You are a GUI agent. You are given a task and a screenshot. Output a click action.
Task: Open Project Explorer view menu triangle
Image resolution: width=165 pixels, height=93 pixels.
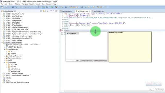click(51, 11)
